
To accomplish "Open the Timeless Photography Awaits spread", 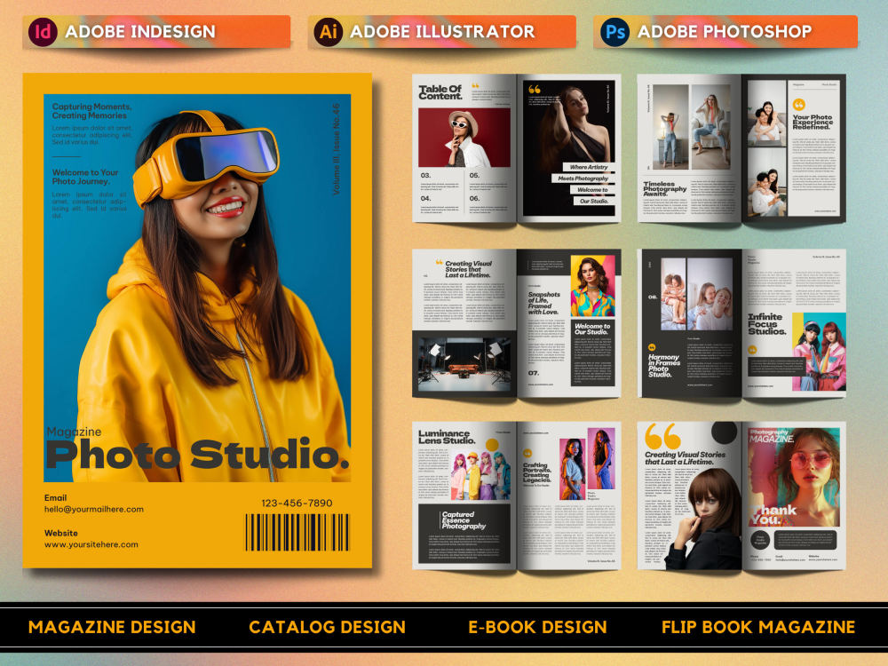I will (x=741, y=148).
